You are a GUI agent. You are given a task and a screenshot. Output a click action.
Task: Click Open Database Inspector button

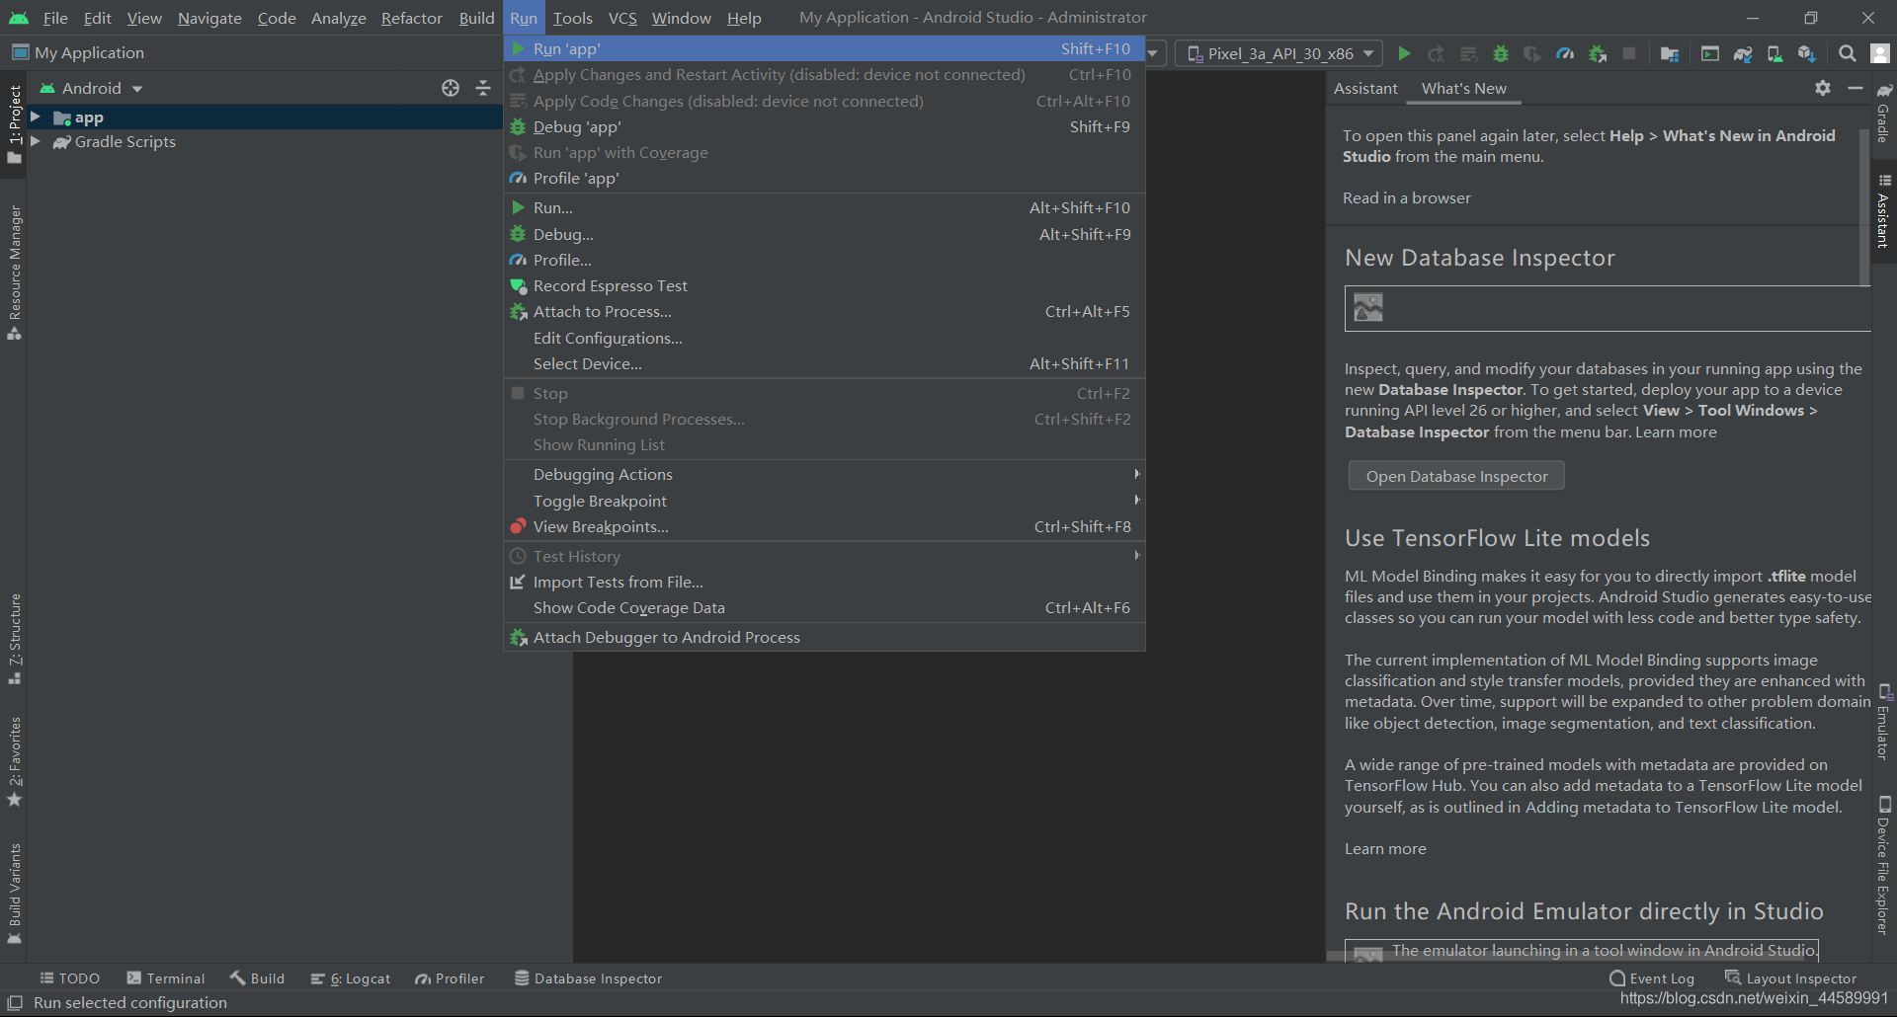point(1456,476)
